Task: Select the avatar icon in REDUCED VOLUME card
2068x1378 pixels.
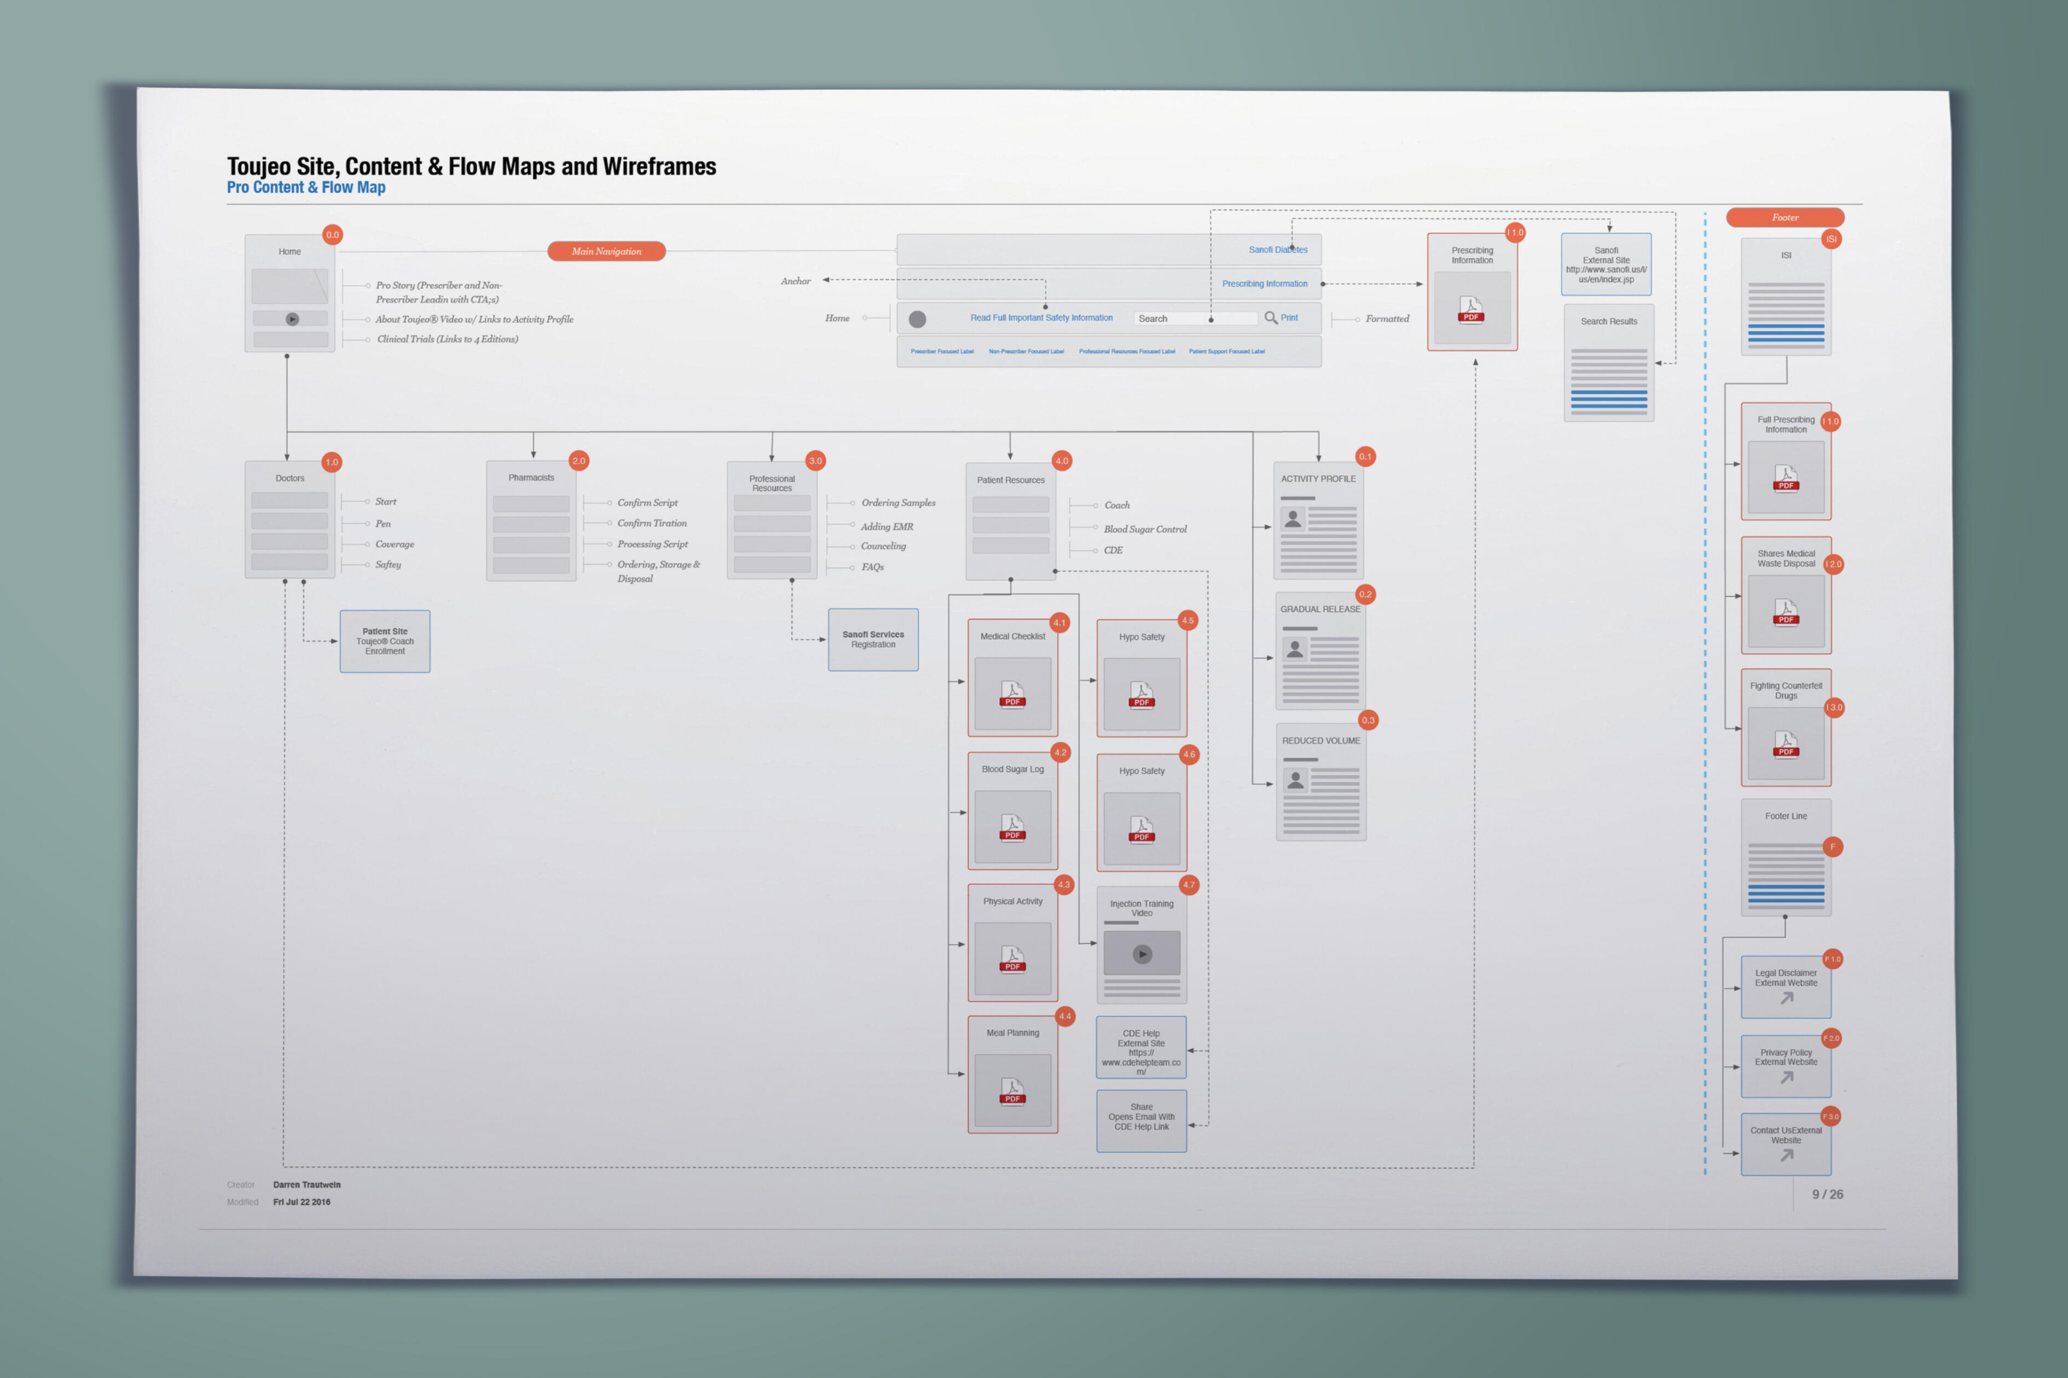Action: (1295, 780)
